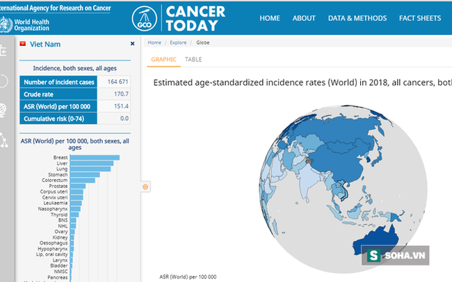Click the Colorectum bar in chart
Viewport: 452px width, 282px height.
(x=83, y=180)
